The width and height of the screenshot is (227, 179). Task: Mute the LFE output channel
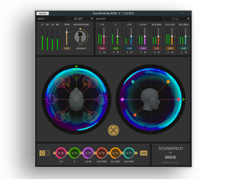click(131, 52)
